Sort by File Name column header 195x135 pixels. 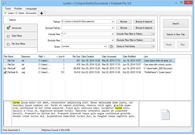12,57
